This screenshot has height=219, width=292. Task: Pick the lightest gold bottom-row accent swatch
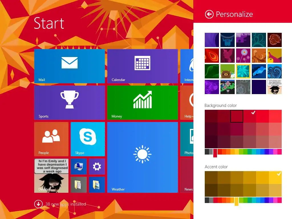(x=275, y=190)
